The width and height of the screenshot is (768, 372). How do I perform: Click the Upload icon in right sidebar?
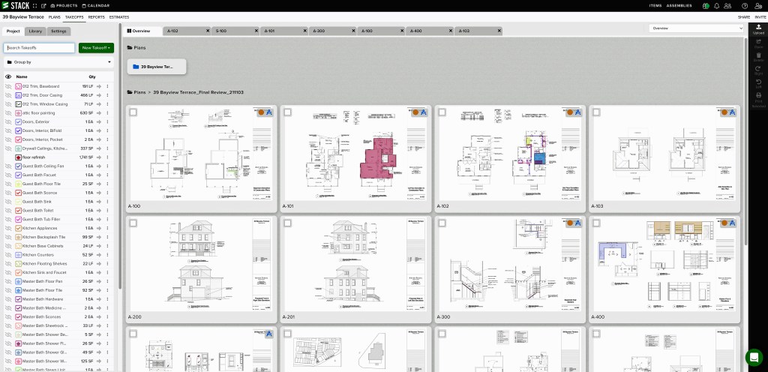tap(758, 28)
